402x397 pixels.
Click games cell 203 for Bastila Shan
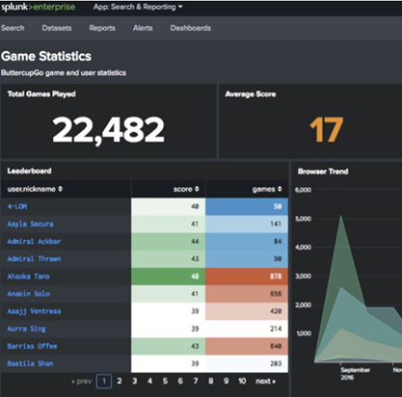247,363
